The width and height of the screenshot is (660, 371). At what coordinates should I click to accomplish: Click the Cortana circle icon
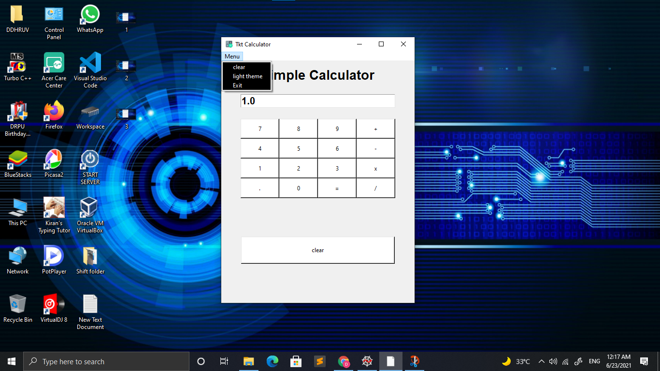tap(201, 361)
